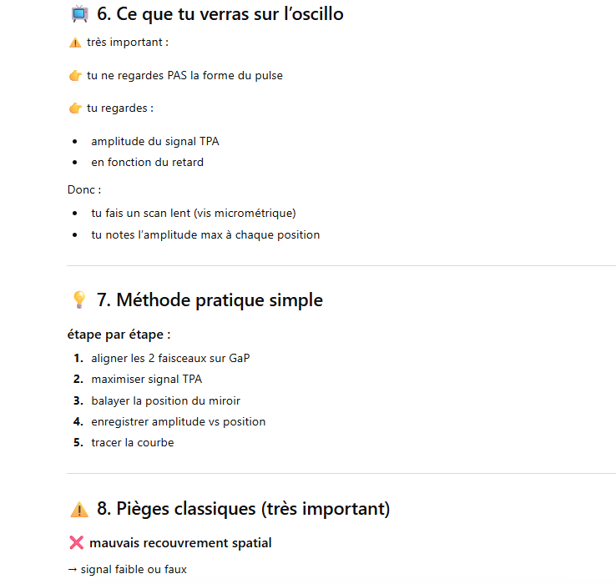This screenshot has width=616, height=584.
Task: Click the bullet item "en fonction du retard"
Action: click(x=147, y=162)
